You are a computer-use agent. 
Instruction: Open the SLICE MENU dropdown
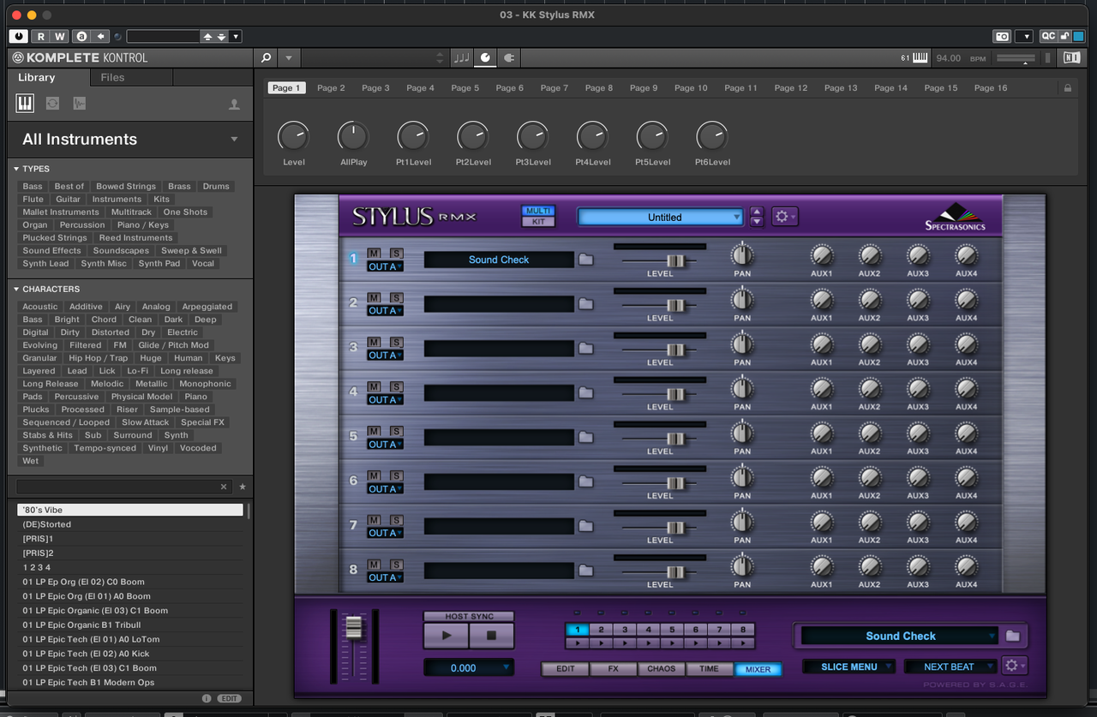(x=848, y=666)
